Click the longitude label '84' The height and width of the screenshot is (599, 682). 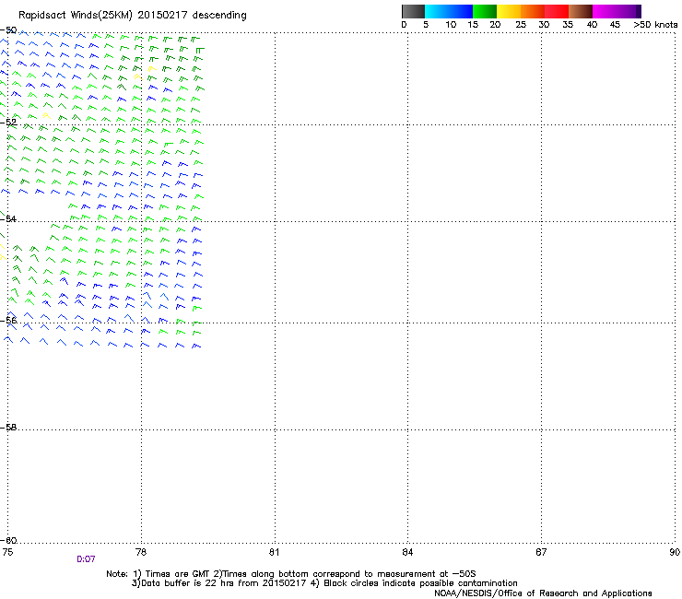pyautogui.click(x=407, y=552)
